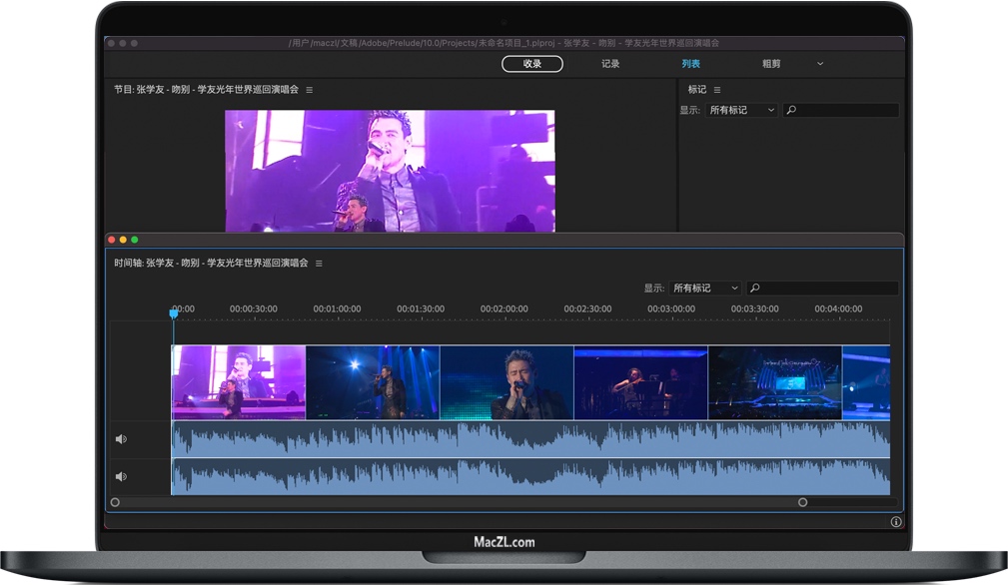1008x585 pixels.
Task: Click the timeline playhead marker at 00:00
Action: click(x=173, y=313)
